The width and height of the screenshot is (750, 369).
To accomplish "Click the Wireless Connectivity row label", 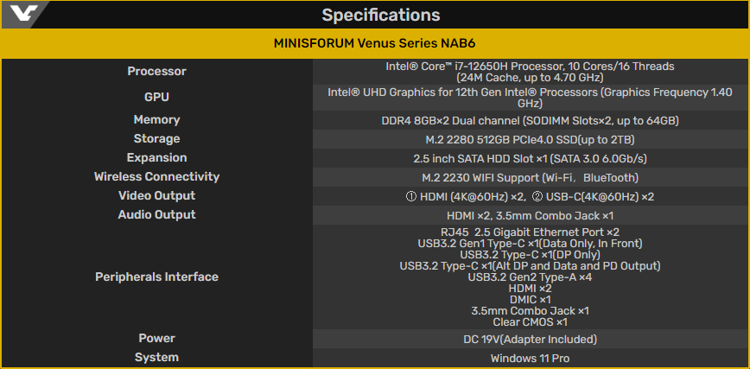I will (157, 176).
